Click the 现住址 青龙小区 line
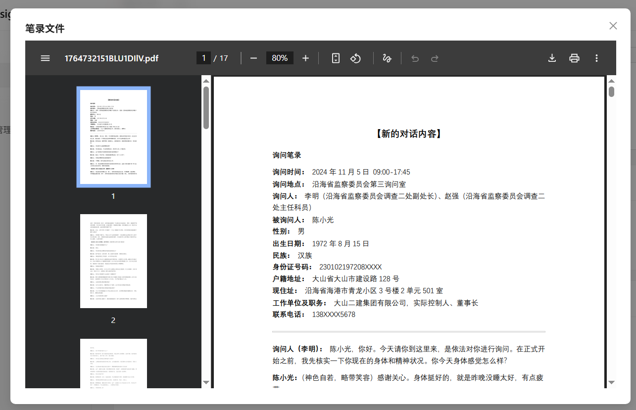 (x=358, y=291)
